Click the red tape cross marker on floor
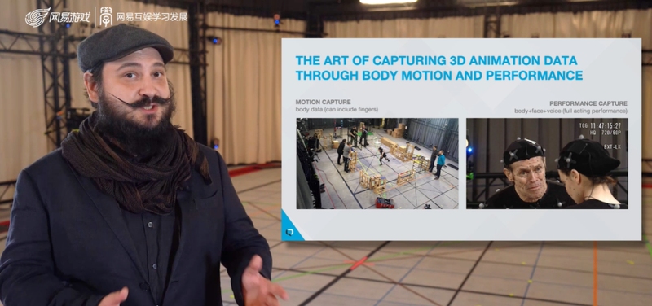 (x=359, y=263)
